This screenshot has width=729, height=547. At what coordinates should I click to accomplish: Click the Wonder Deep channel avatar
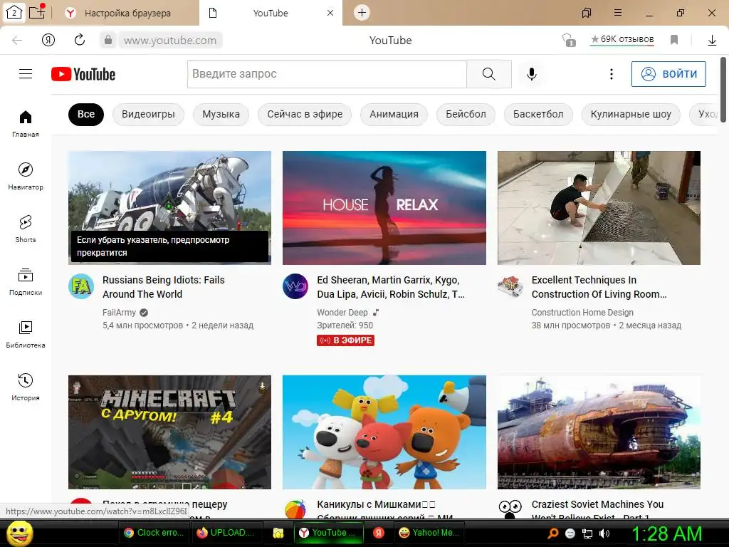point(295,286)
